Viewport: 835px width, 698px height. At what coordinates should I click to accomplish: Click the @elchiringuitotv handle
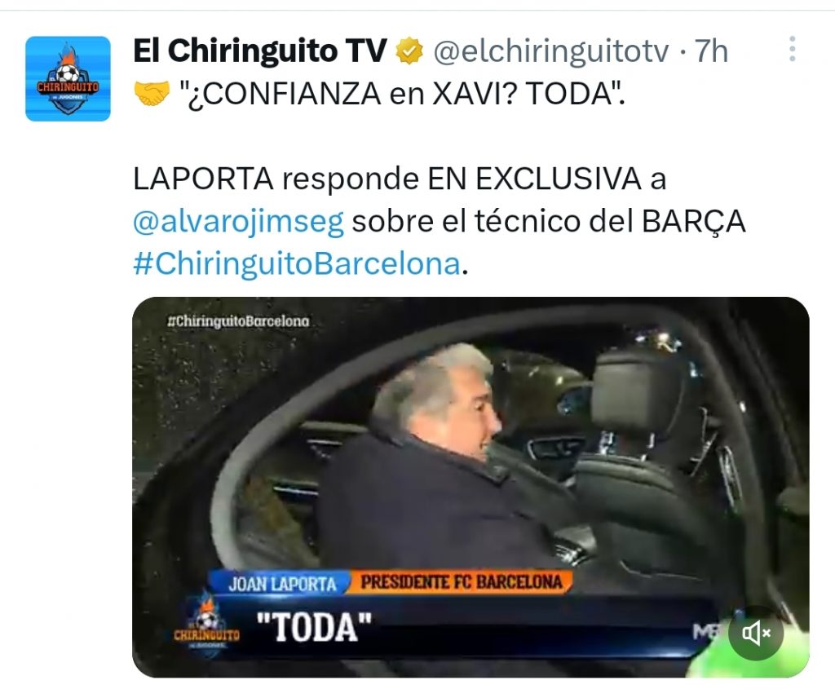click(x=551, y=51)
